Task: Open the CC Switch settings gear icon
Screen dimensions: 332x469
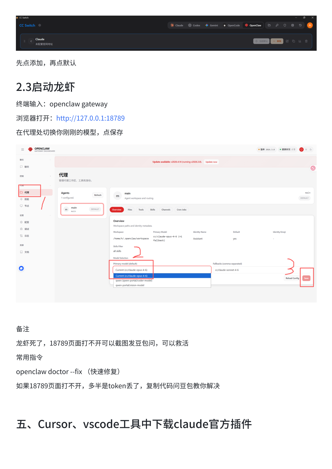Action: tap(40, 25)
